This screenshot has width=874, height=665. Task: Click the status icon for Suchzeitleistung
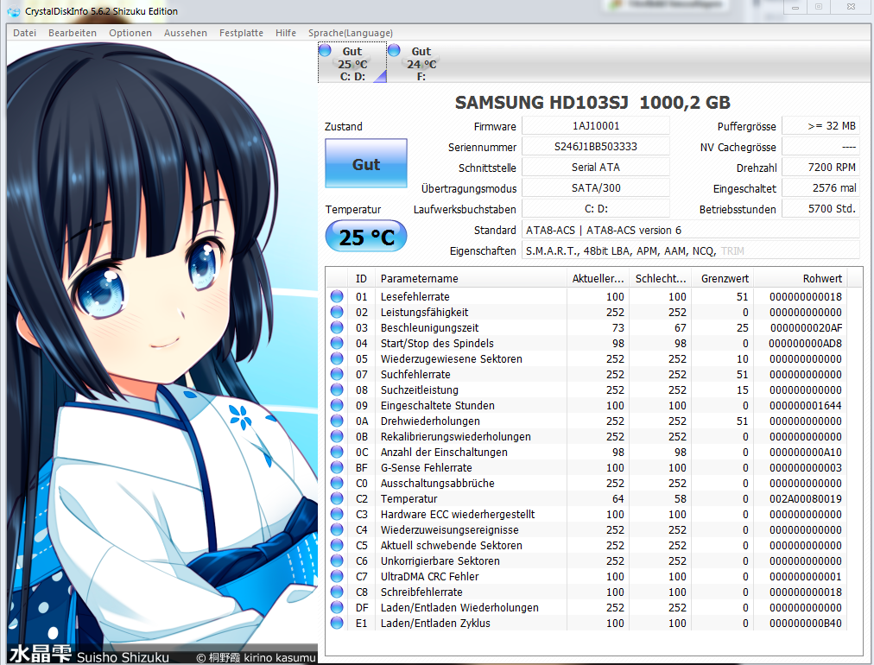(x=337, y=389)
